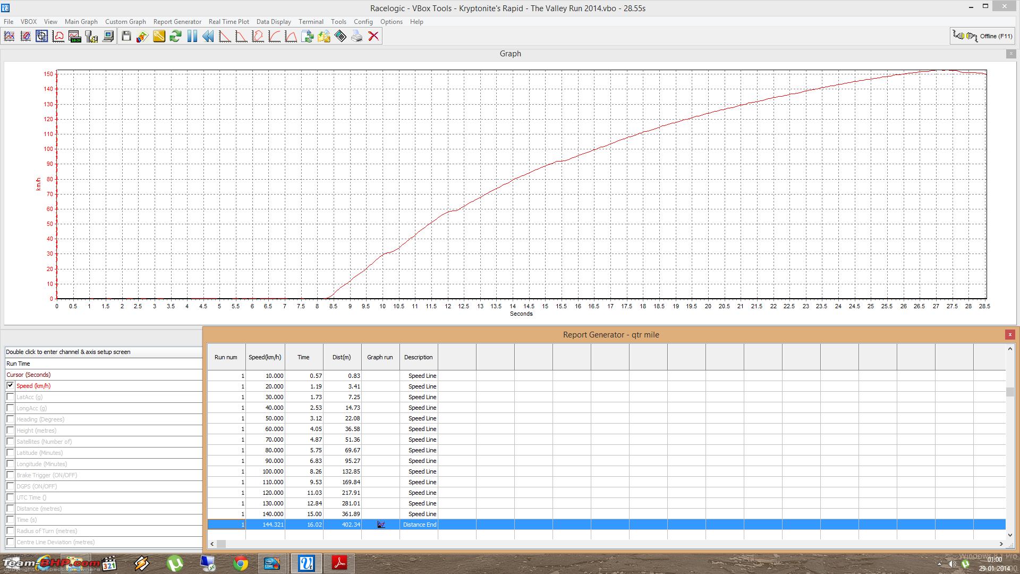Select the 100.000 speed cell
The width and height of the screenshot is (1020, 574).
pyautogui.click(x=265, y=471)
